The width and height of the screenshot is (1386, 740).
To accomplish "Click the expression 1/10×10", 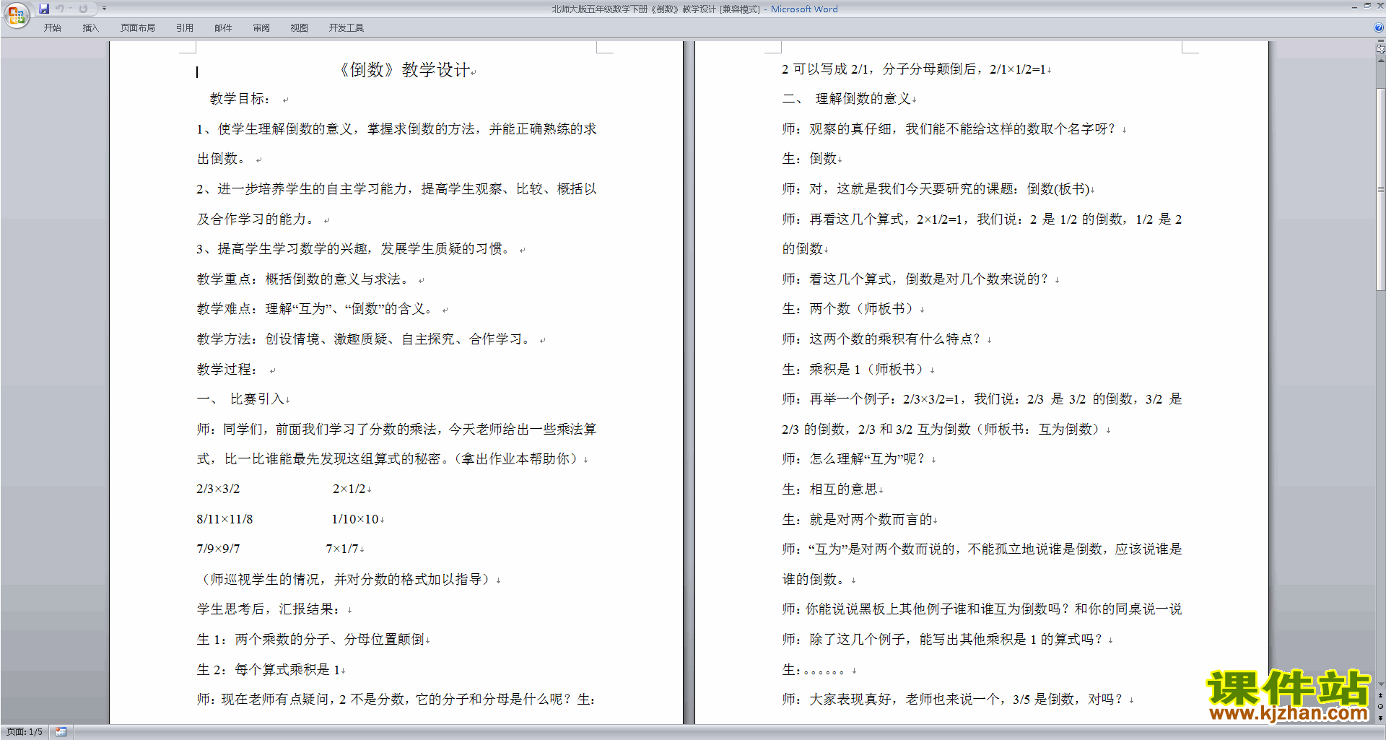I will [355, 519].
